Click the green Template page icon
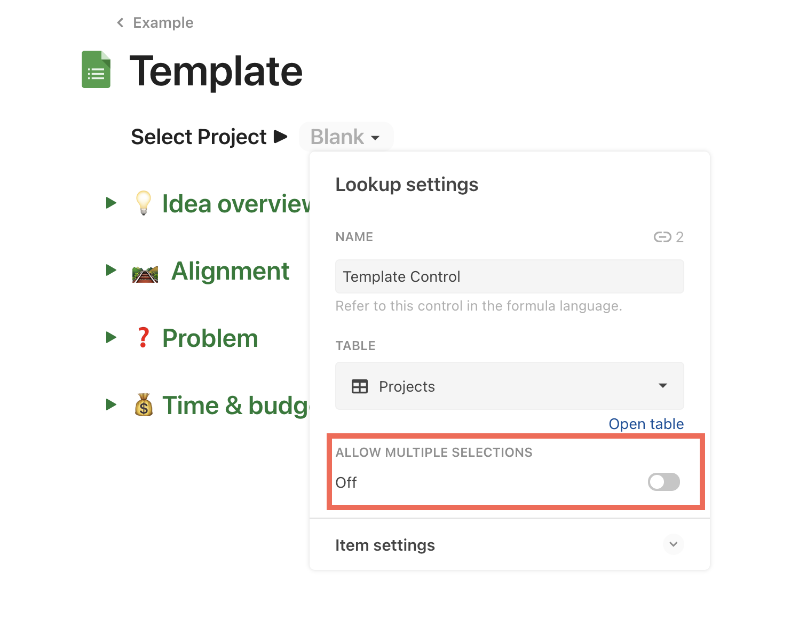 pyautogui.click(x=96, y=70)
